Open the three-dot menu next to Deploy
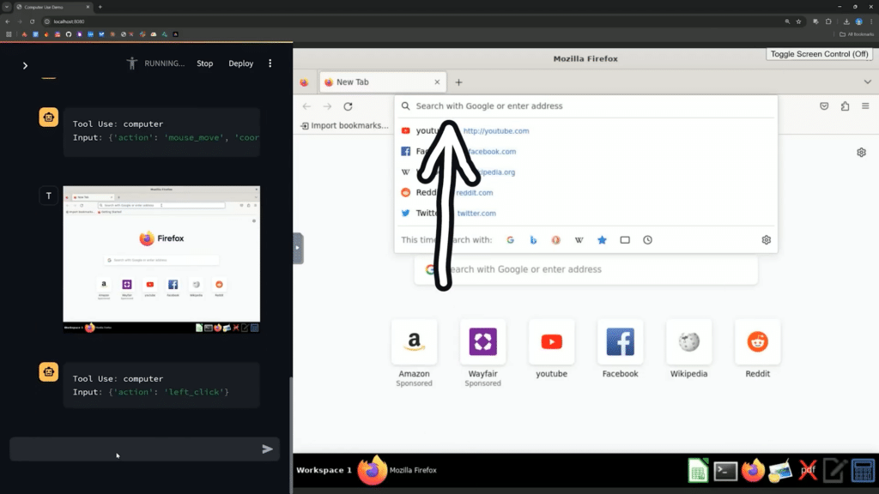 270,63
